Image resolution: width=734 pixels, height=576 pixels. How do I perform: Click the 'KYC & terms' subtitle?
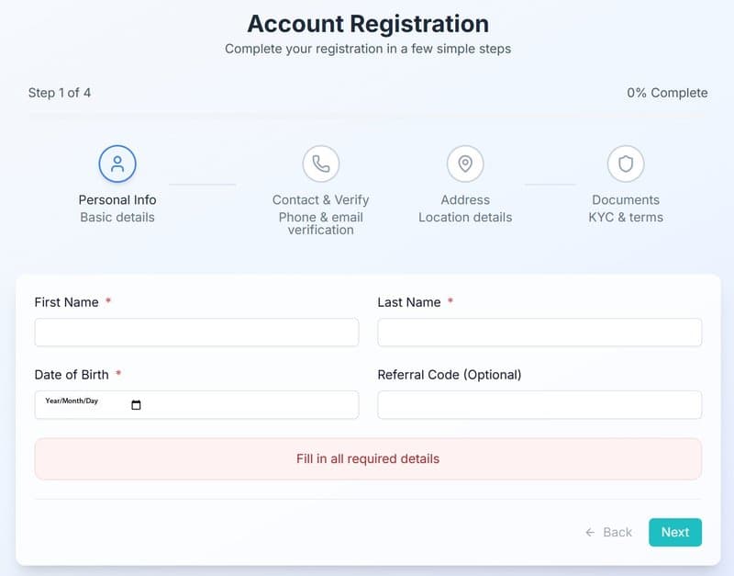(x=626, y=218)
